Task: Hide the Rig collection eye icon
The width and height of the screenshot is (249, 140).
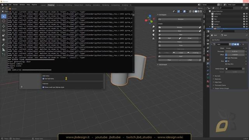Action: point(247,19)
